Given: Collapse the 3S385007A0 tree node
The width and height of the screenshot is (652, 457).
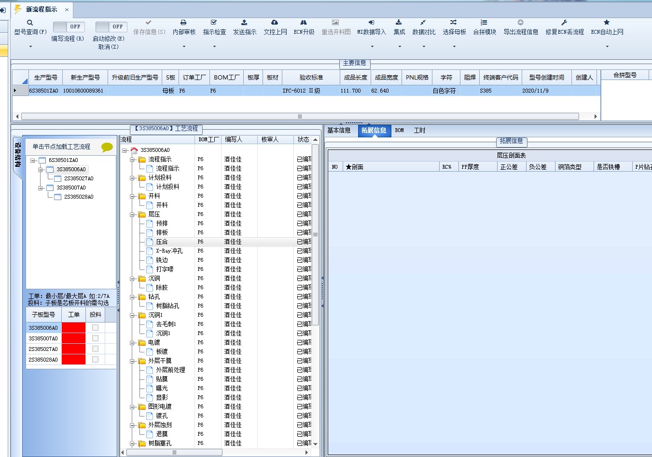Looking at the screenshot, I should (41, 188).
